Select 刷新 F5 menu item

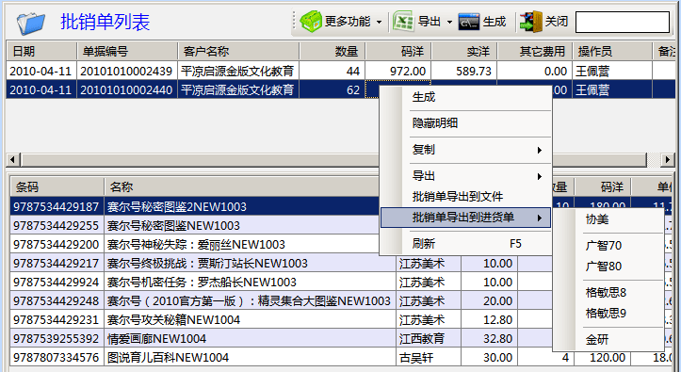(465, 244)
